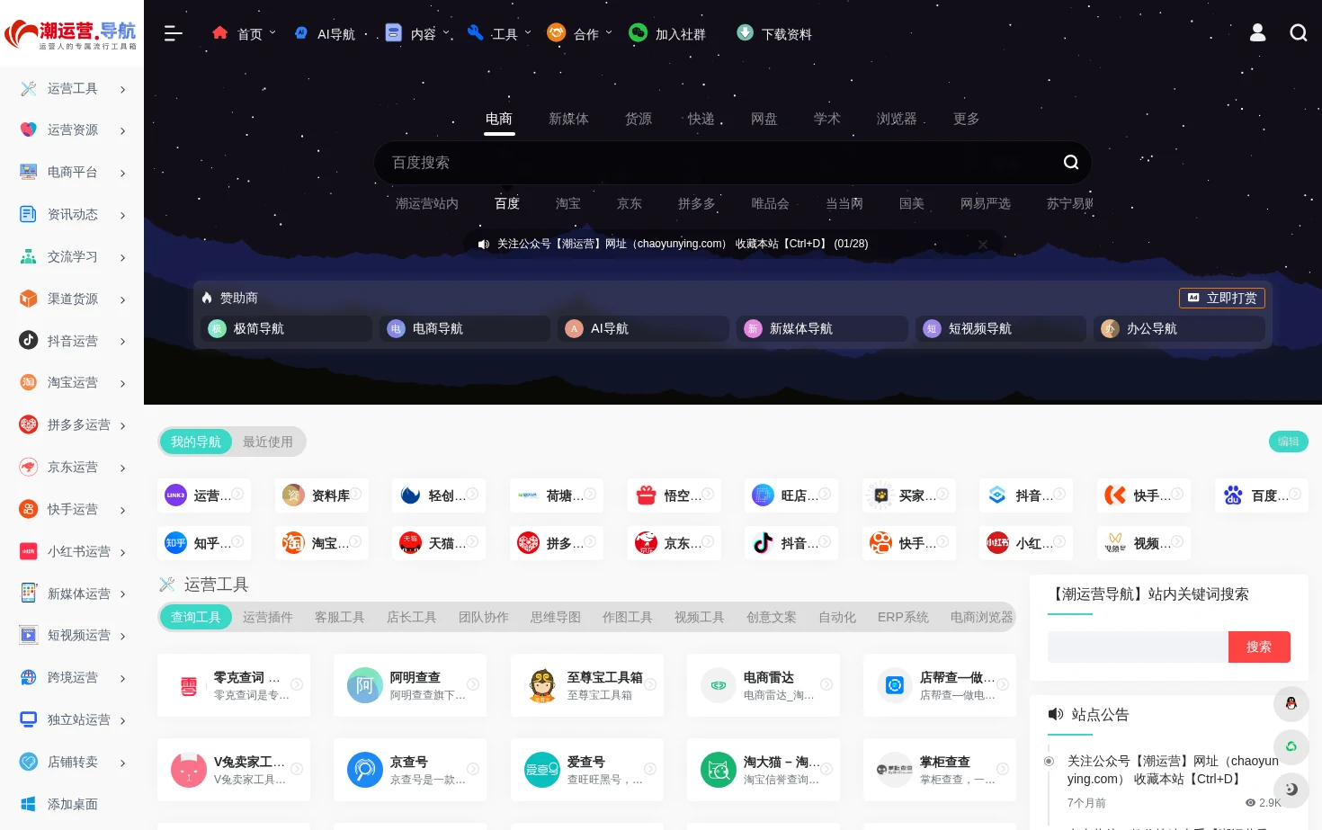This screenshot has width=1322, height=830.
Task: Choose 网易严选 as the search engine
Action: tap(985, 204)
